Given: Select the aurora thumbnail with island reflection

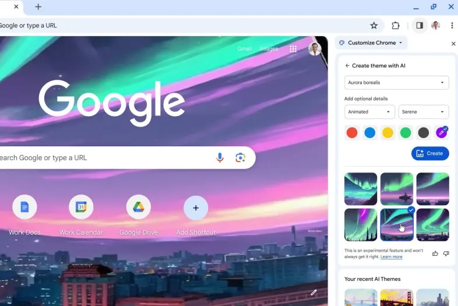Looking at the screenshot, I should [397, 189].
